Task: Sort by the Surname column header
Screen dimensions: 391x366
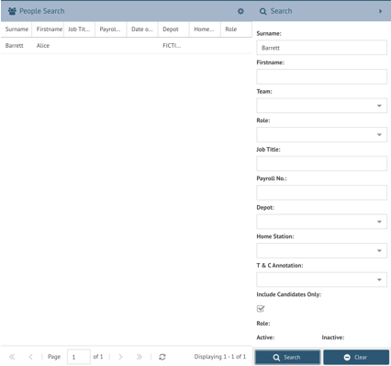Action: pos(17,29)
